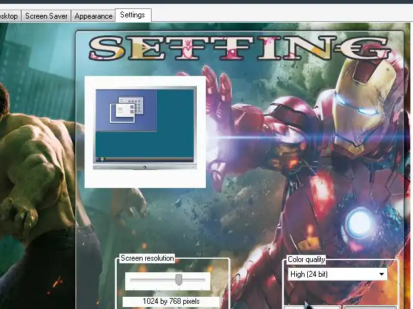This screenshot has width=413, height=309.
Task: Click the Start flag icon in the monitor preview
Action: tap(102, 159)
